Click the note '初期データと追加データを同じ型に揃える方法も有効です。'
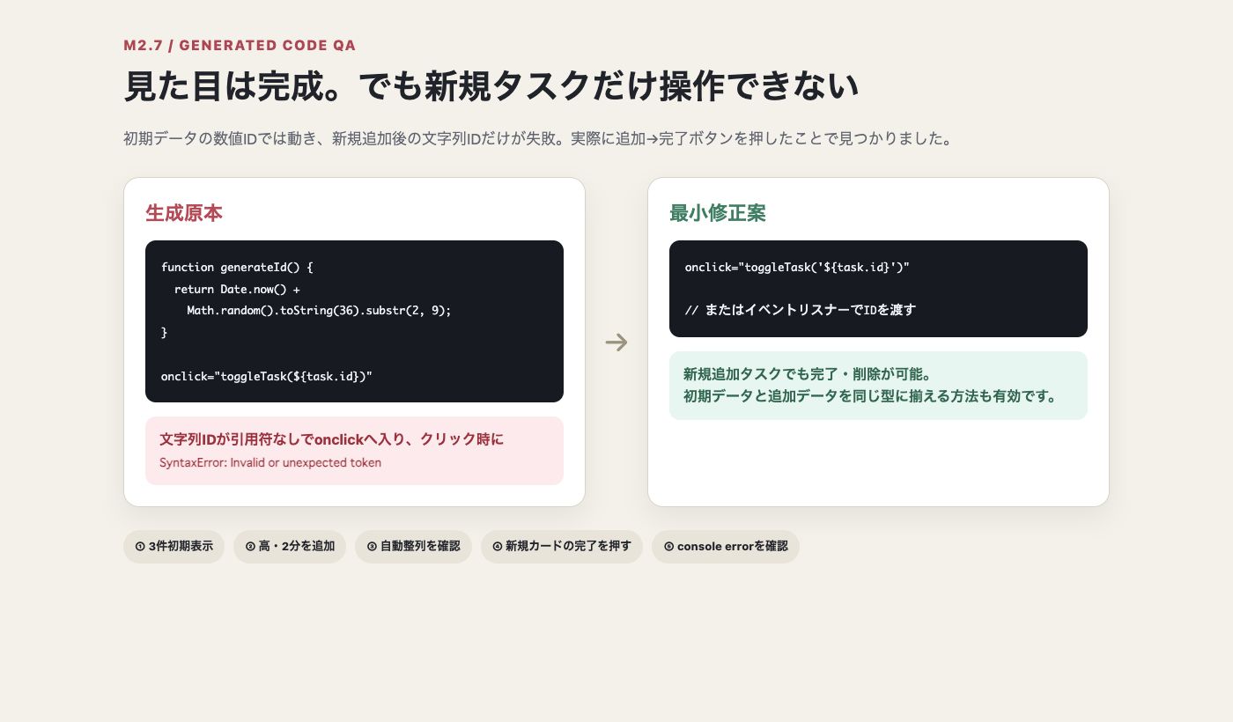 pos(870,396)
